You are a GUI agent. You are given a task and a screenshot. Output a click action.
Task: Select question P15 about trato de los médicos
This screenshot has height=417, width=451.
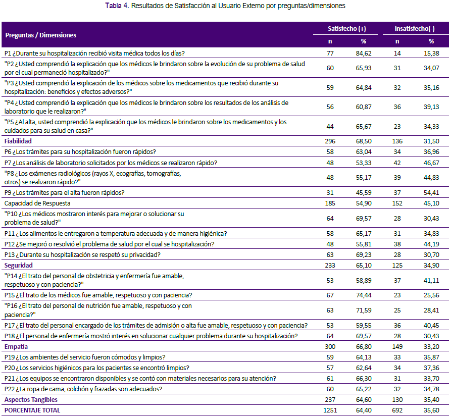coord(98,295)
